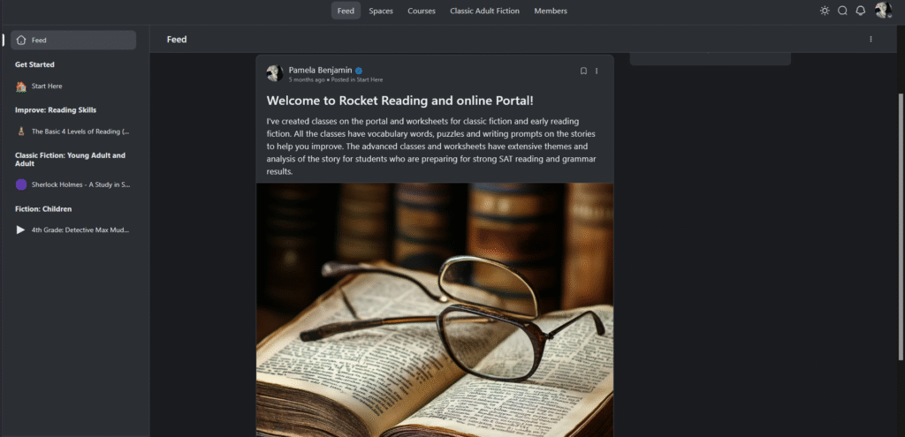
Task: Switch to the Spaces tab
Action: pyautogui.click(x=381, y=11)
